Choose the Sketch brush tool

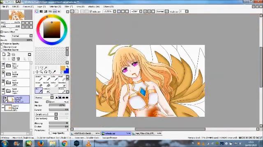39,78
